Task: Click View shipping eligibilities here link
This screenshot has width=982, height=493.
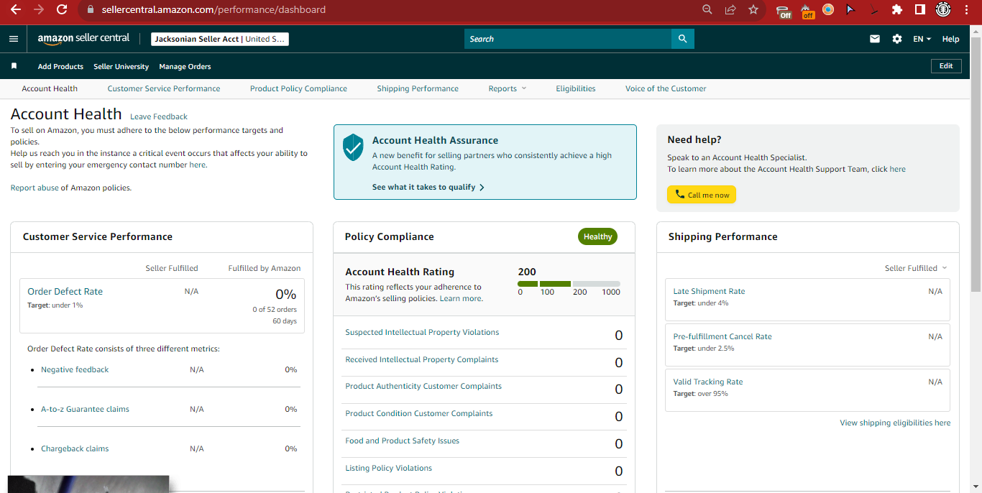Action: point(895,423)
